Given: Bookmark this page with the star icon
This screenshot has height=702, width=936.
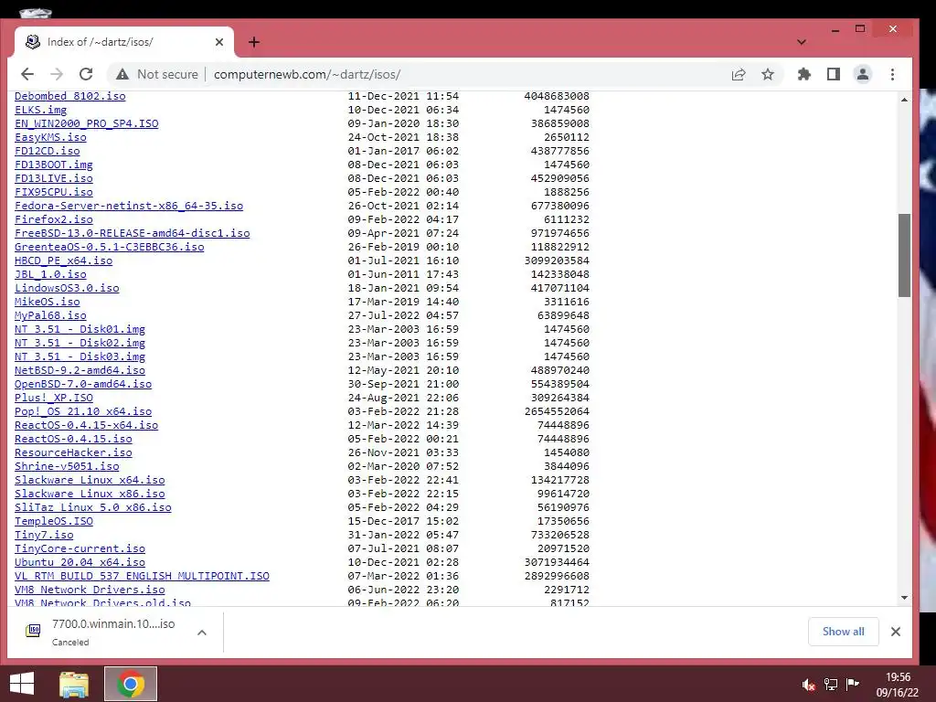Looking at the screenshot, I should pos(768,74).
